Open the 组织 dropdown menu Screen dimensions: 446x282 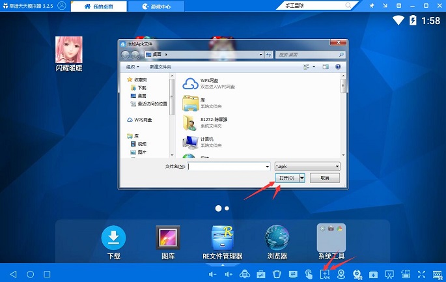133,67
